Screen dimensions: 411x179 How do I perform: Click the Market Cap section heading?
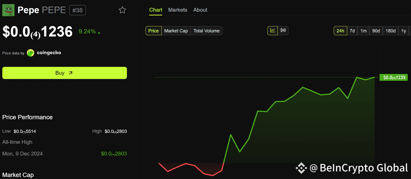tap(18, 175)
